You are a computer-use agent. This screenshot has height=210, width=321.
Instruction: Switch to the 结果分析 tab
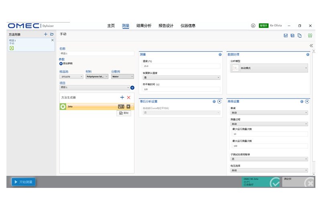click(x=144, y=26)
